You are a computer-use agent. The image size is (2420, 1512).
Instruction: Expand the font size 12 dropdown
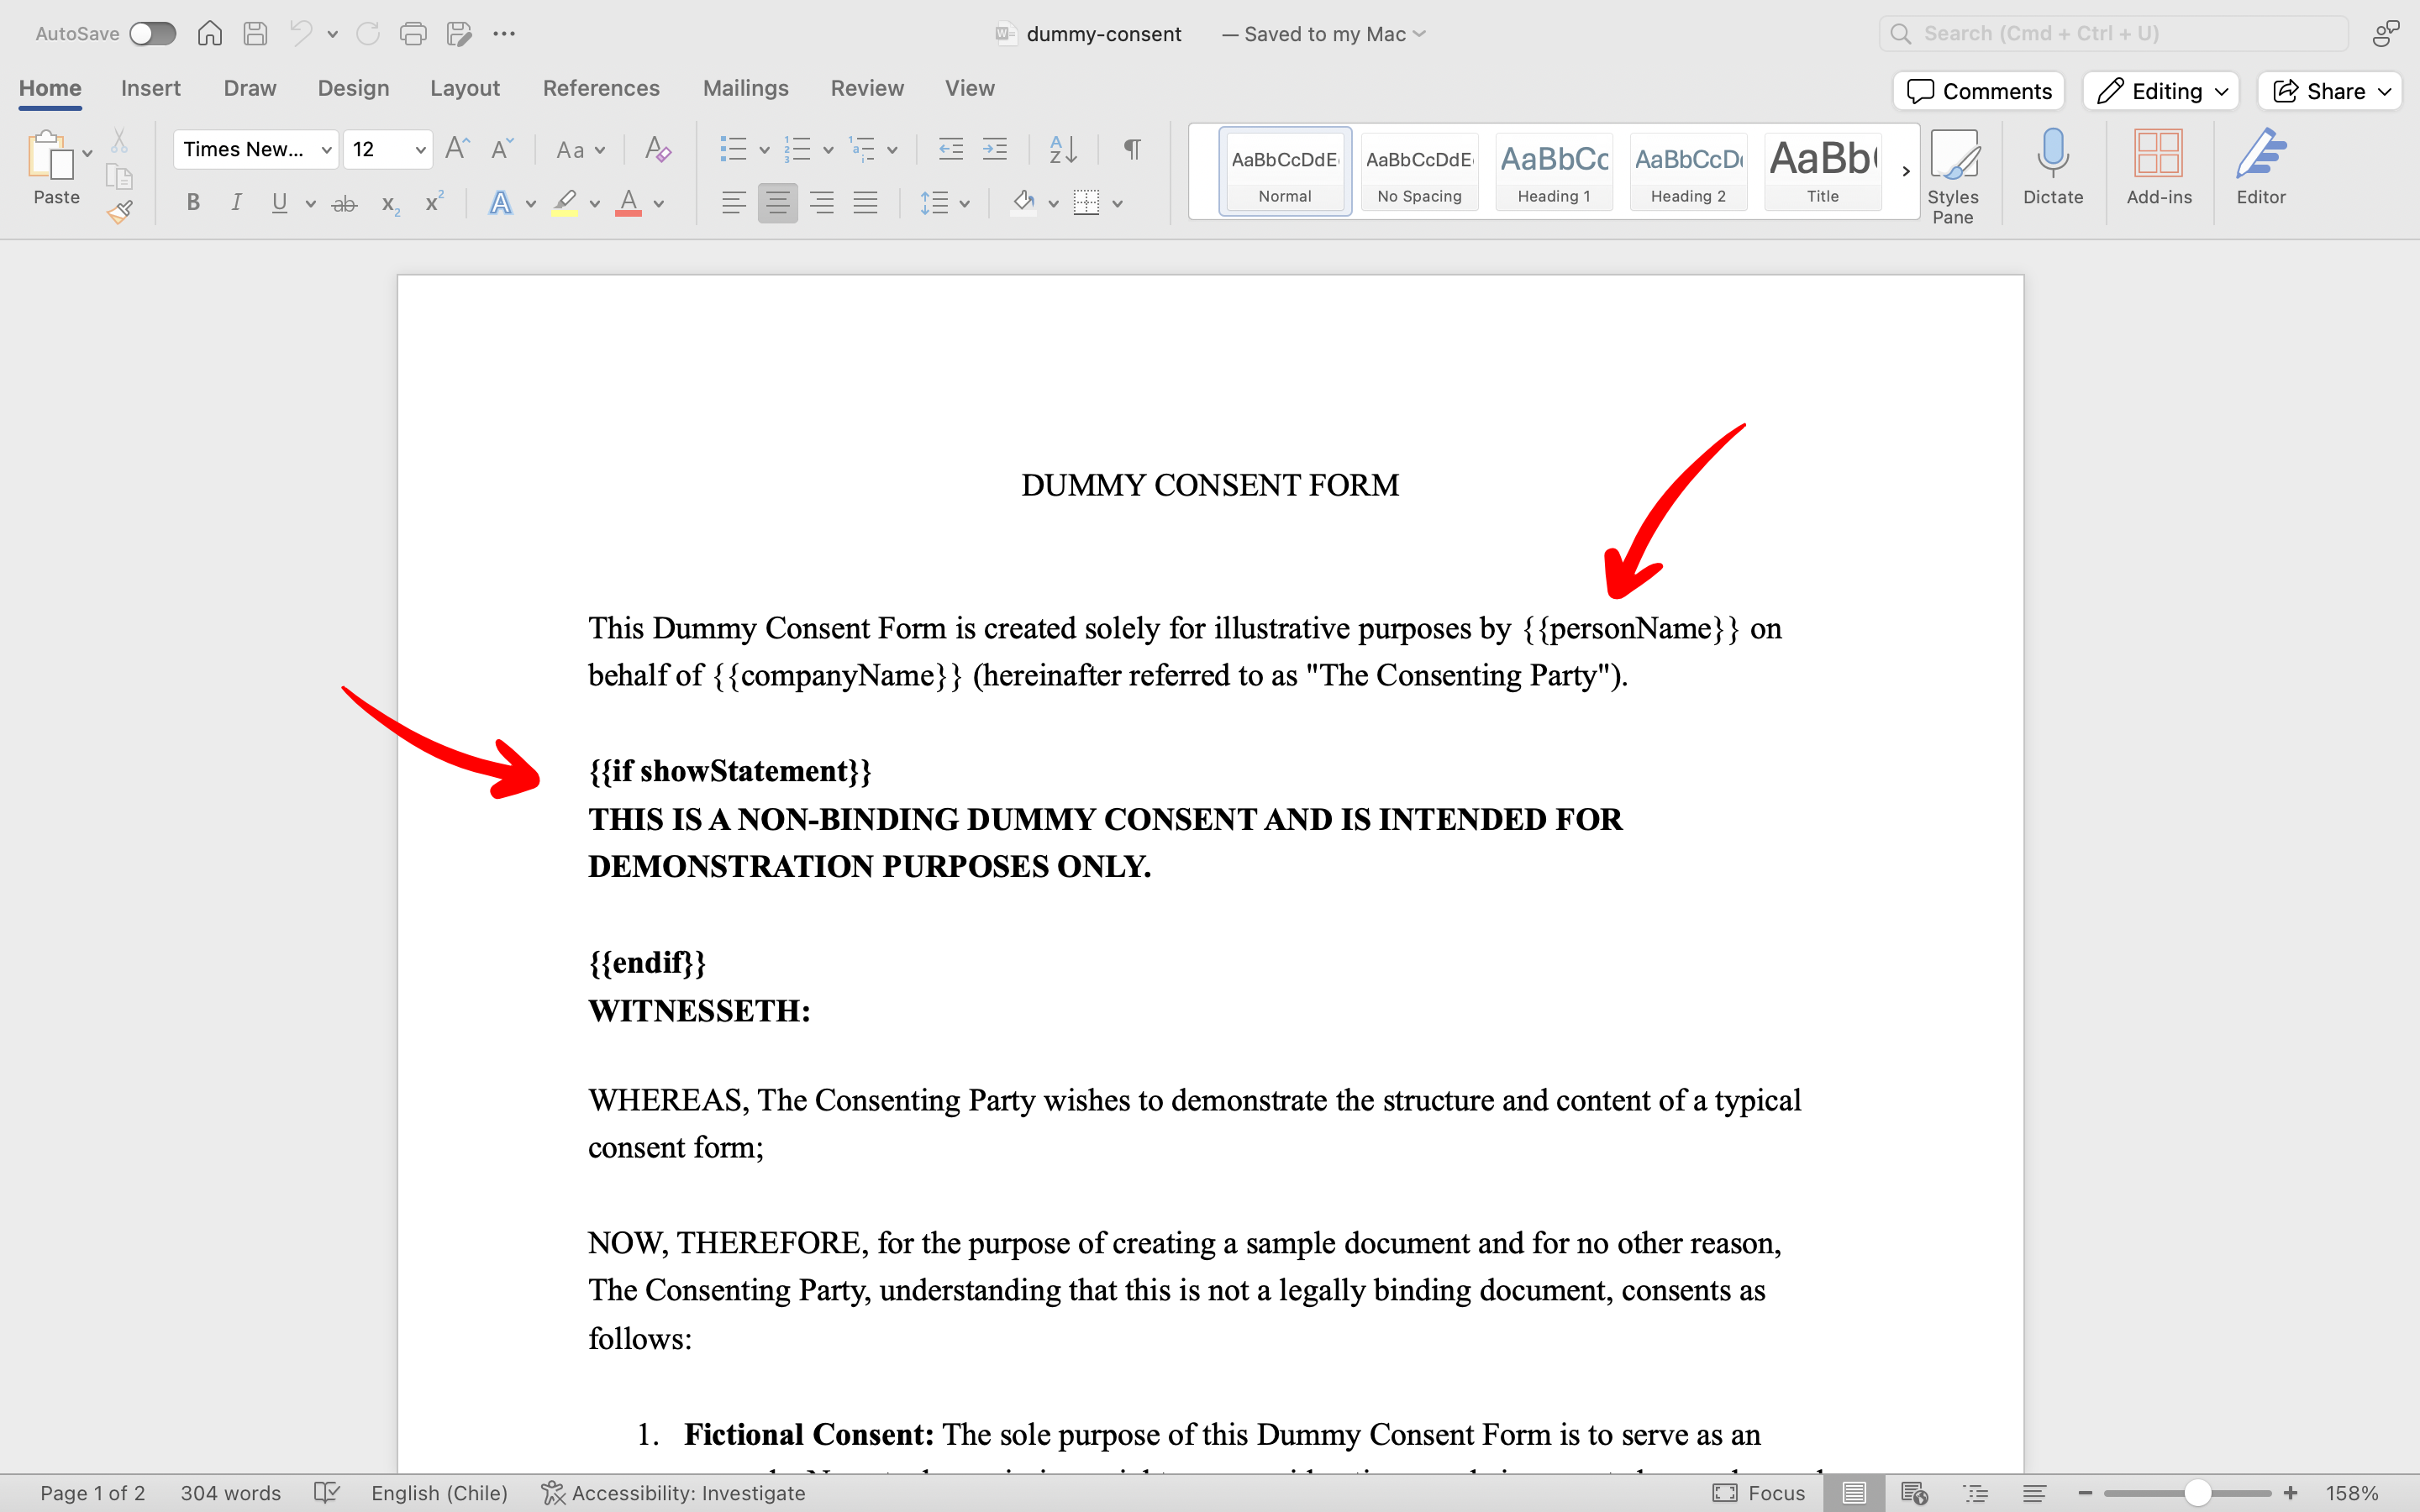(x=421, y=149)
